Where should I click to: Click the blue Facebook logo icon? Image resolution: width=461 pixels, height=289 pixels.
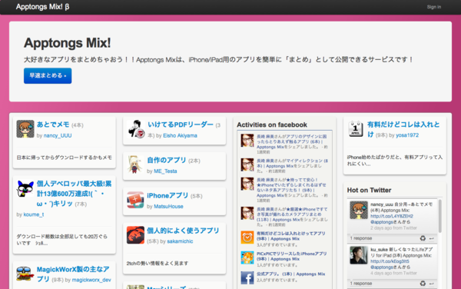(247, 278)
